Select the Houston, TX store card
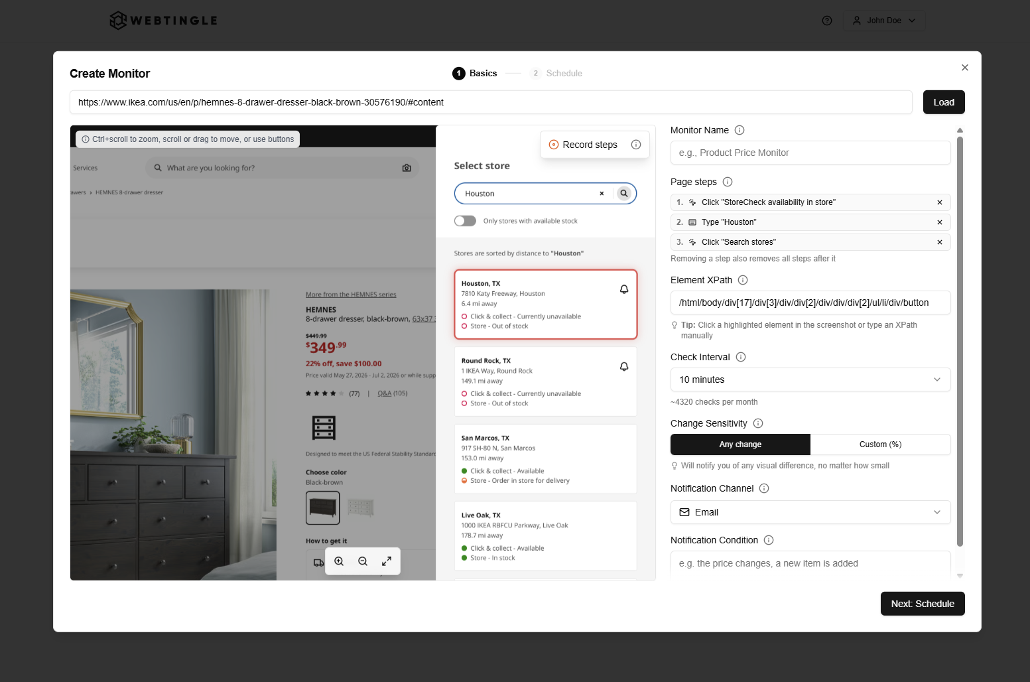The width and height of the screenshot is (1030, 682). (x=545, y=305)
